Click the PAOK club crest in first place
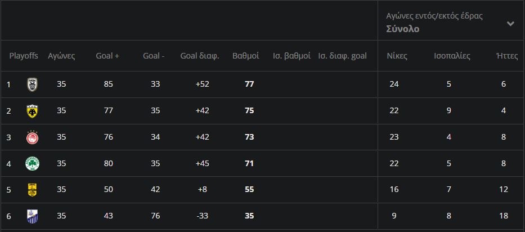 [x=32, y=84]
